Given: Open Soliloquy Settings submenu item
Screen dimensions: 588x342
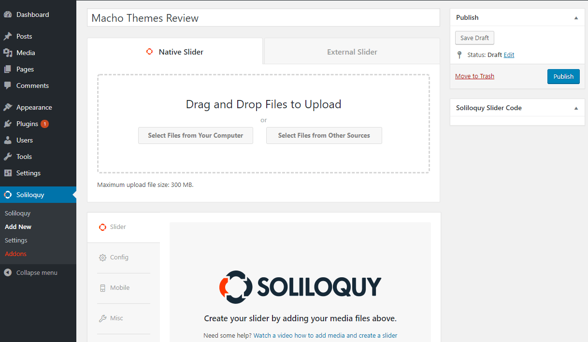Looking at the screenshot, I should pos(16,240).
